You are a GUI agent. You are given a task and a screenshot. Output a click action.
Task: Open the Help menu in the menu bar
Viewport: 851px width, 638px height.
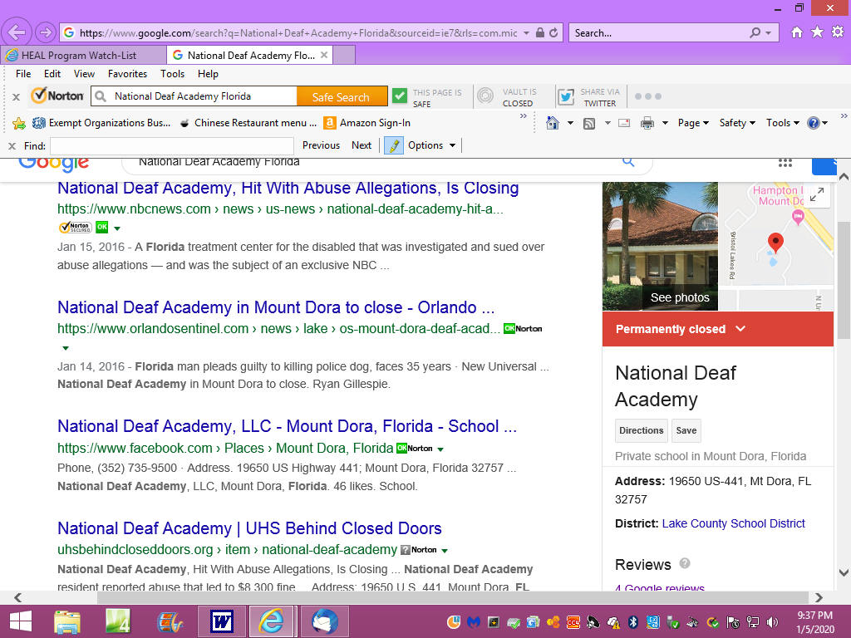208,74
